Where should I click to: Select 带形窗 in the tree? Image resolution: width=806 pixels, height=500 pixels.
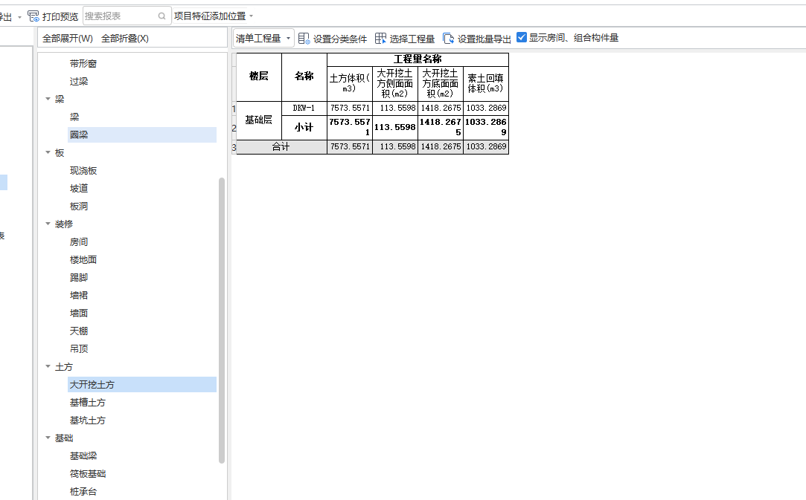pyautogui.click(x=83, y=64)
